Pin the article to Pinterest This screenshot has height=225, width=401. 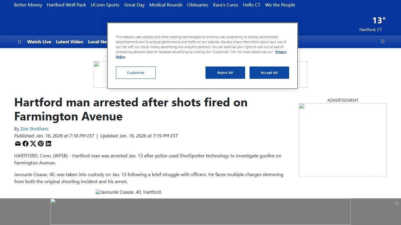tap(41, 144)
